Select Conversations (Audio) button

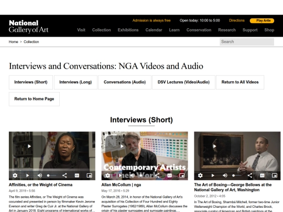click(x=125, y=82)
